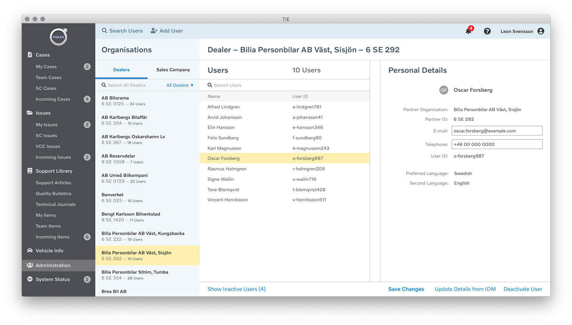Select dealer Bilia Personbilar Sthlm, Tumba
Viewport: 572px width, 325px height.
(x=147, y=275)
